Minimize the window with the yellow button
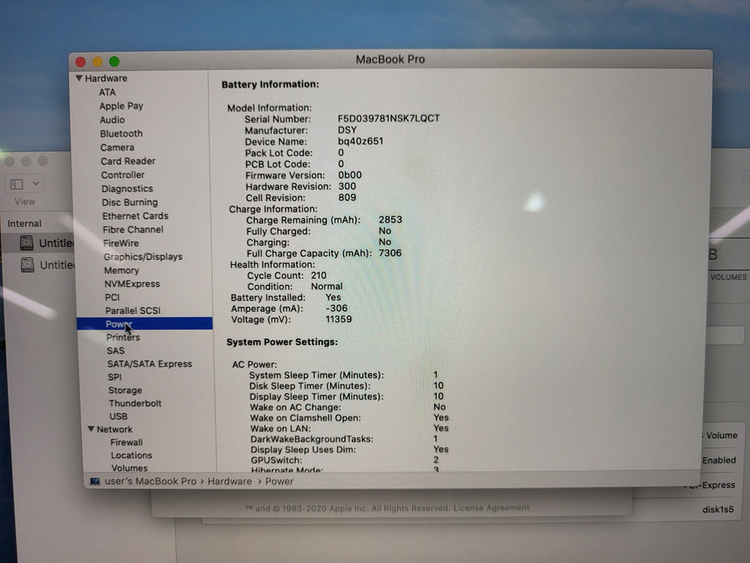Image resolution: width=750 pixels, height=563 pixels. click(97, 61)
